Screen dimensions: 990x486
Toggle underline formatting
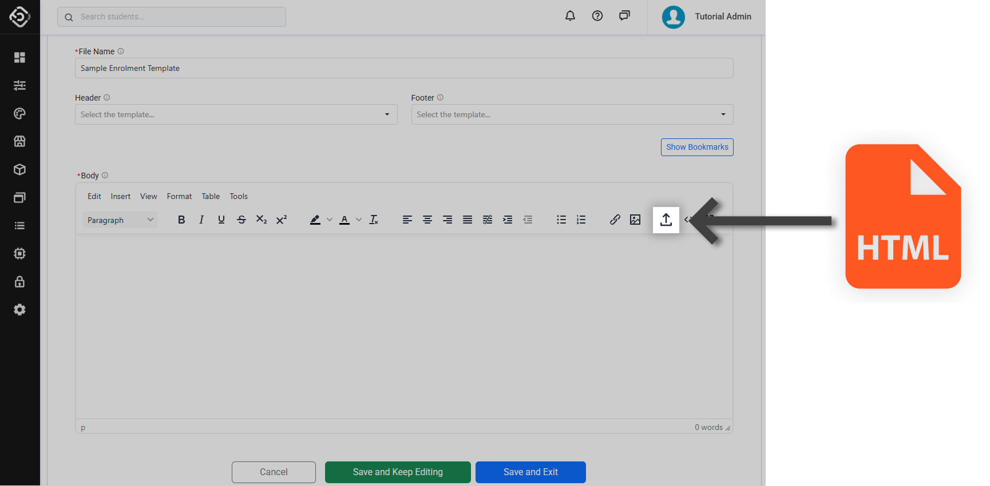click(221, 220)
